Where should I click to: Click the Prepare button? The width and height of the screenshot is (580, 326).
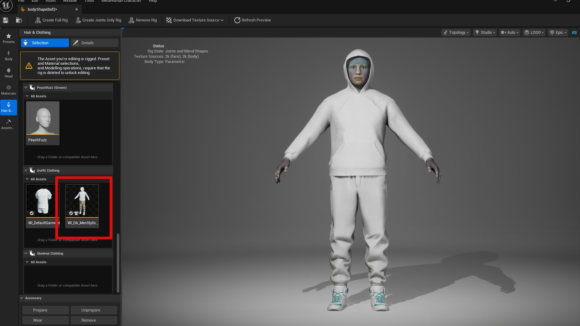click(x=46, y=310)
